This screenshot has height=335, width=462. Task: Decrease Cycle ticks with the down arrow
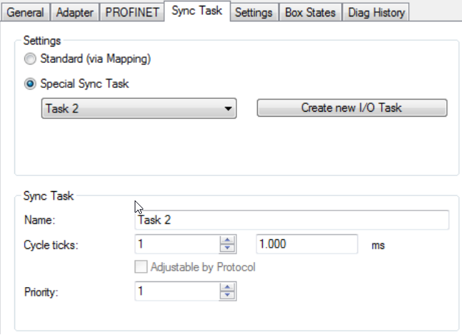(x=228, y=248)
